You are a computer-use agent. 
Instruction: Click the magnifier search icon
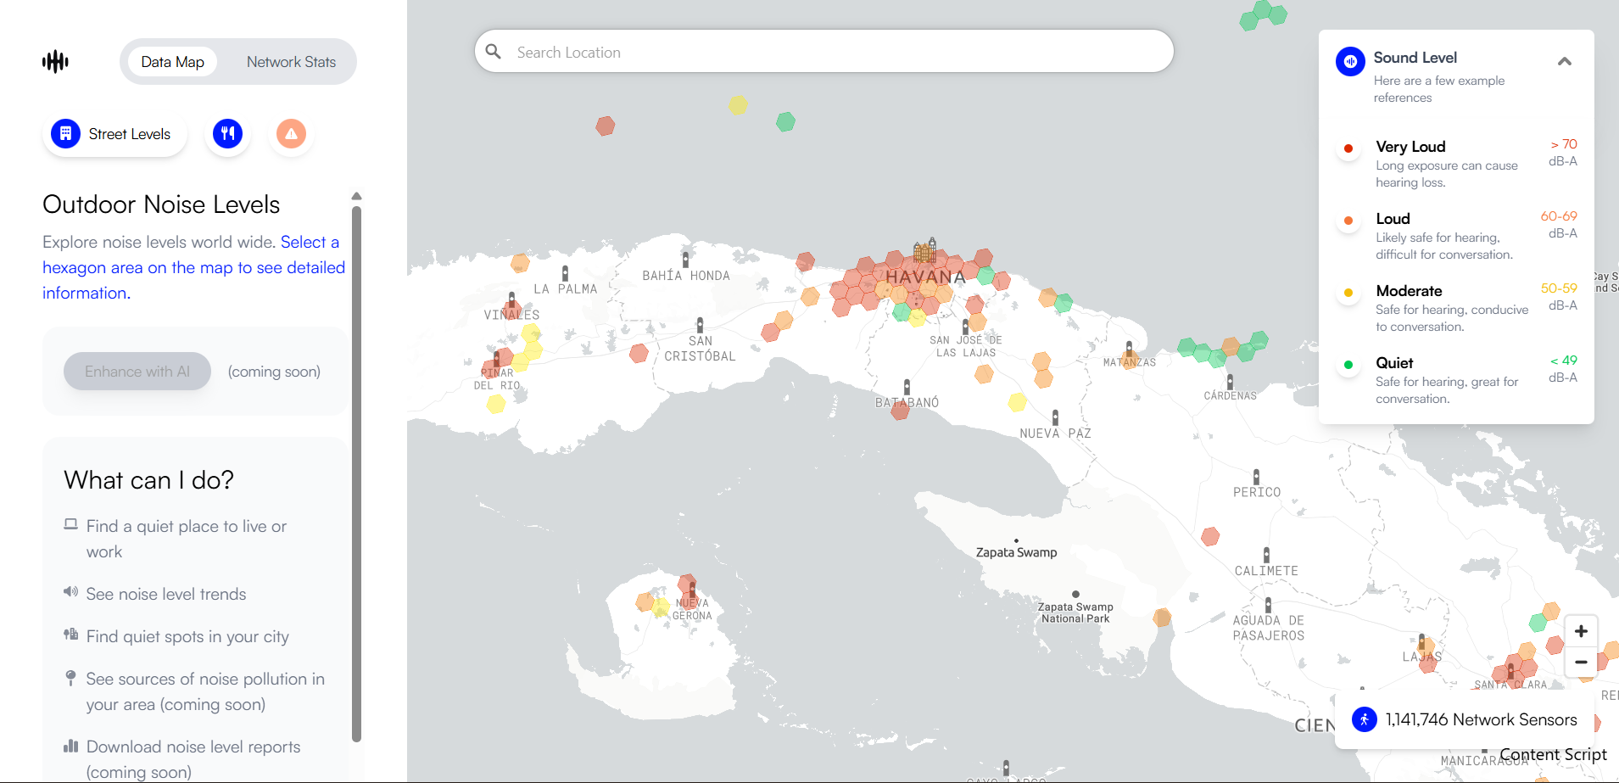(493, 52)
